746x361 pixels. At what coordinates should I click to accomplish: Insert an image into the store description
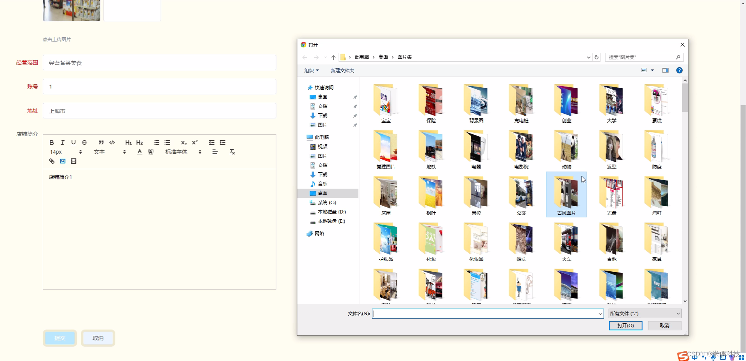coord(63,161)
